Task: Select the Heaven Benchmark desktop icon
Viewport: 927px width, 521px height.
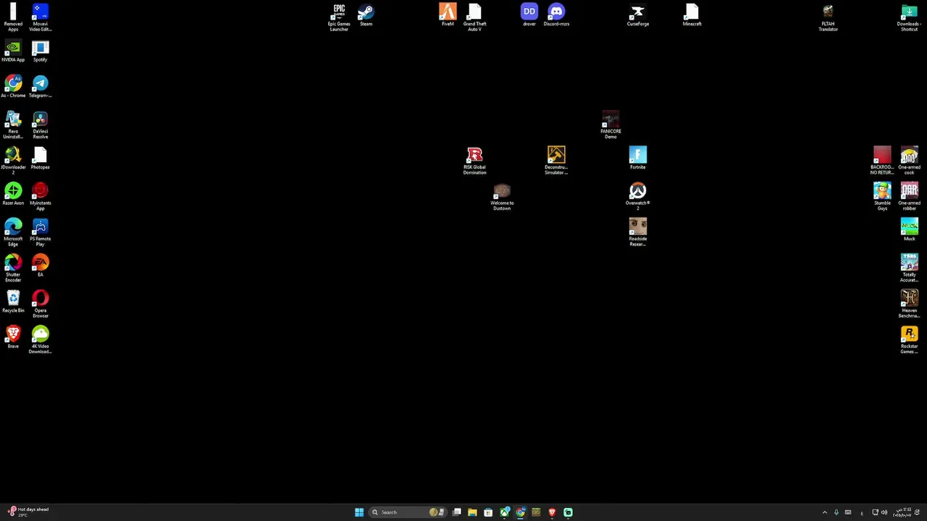Action: 909,304
